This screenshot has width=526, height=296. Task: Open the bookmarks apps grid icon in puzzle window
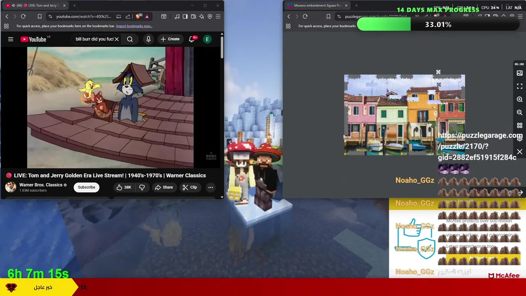(x=288, y=26)
